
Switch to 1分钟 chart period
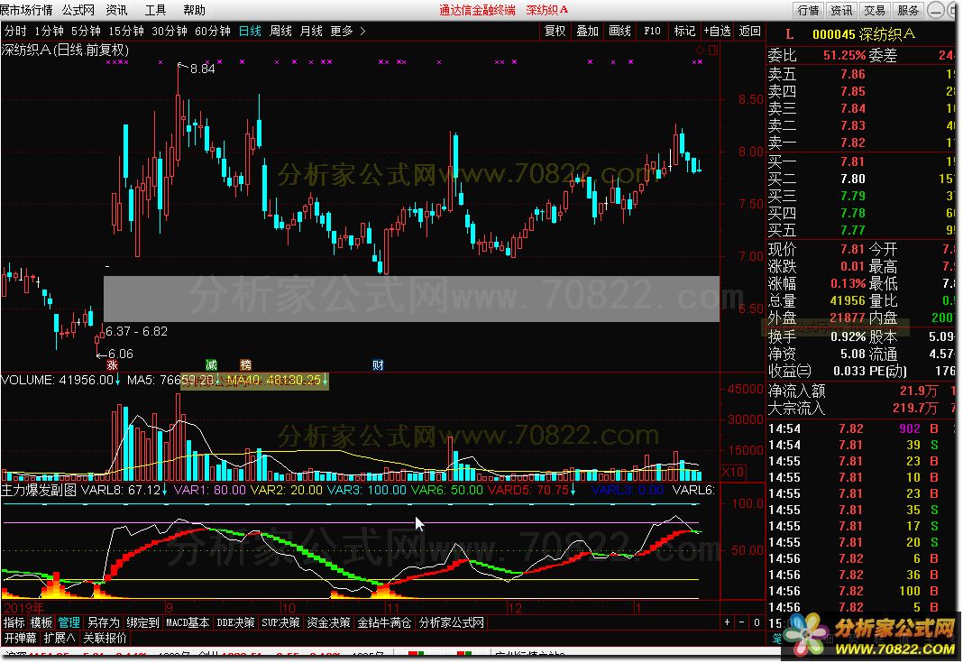[x=49, y=31]
